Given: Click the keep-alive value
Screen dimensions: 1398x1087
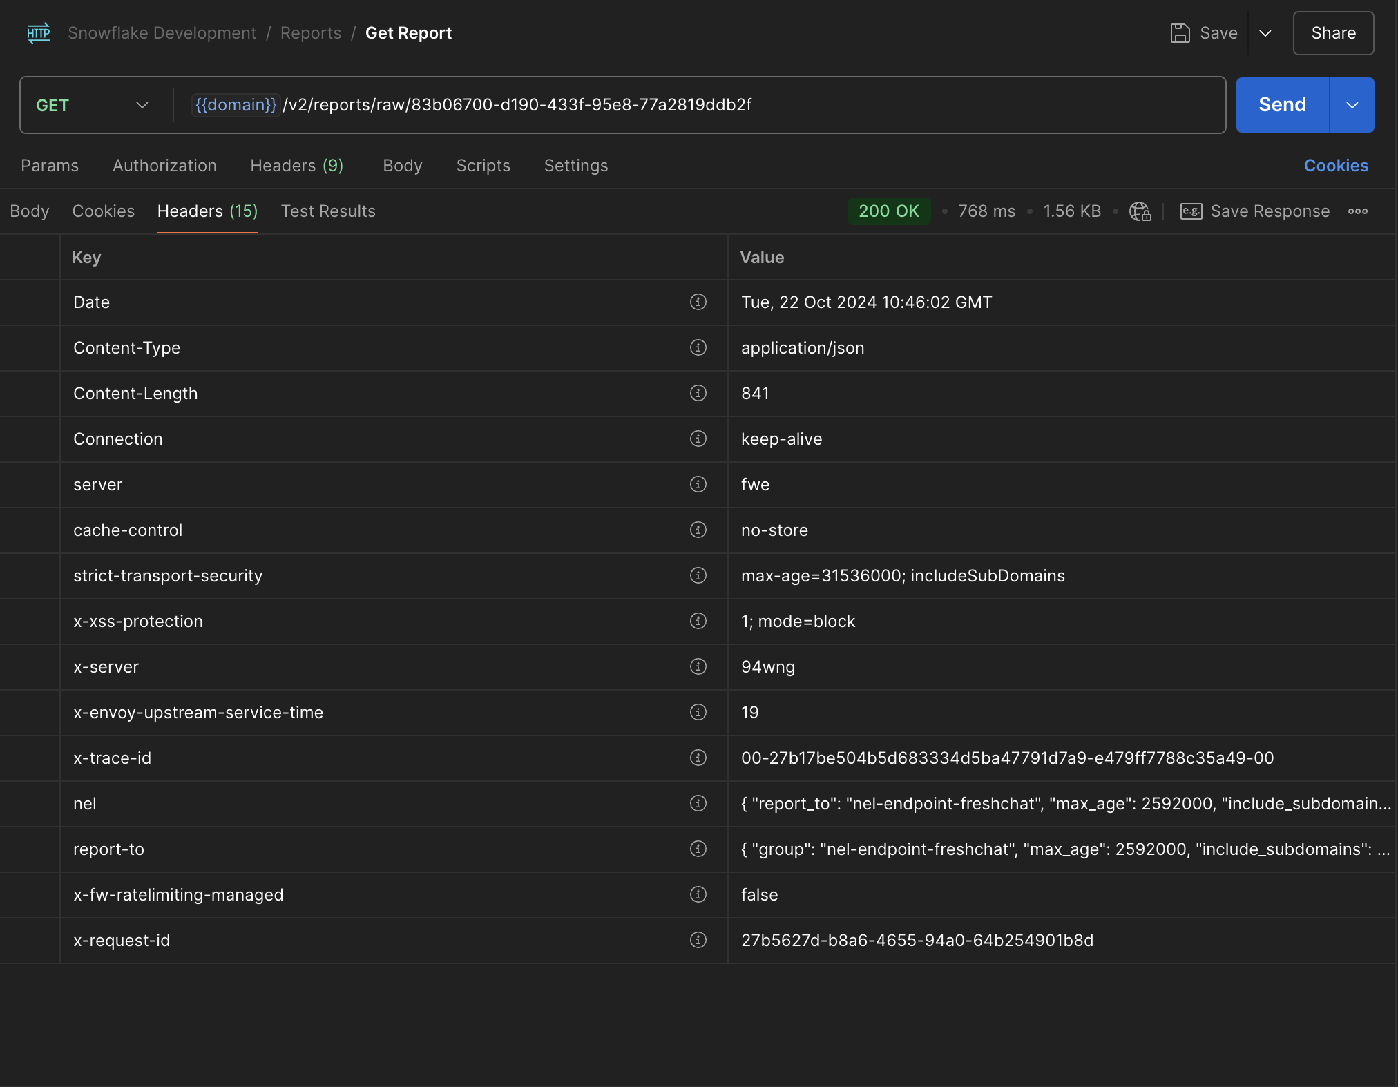Looking at the screenshot, I should (x=781, y=439).
